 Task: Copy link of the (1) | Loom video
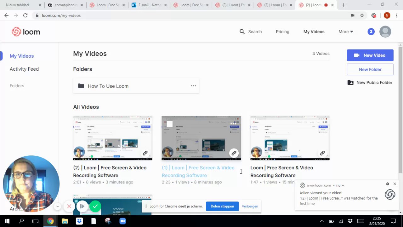point(234,153)
